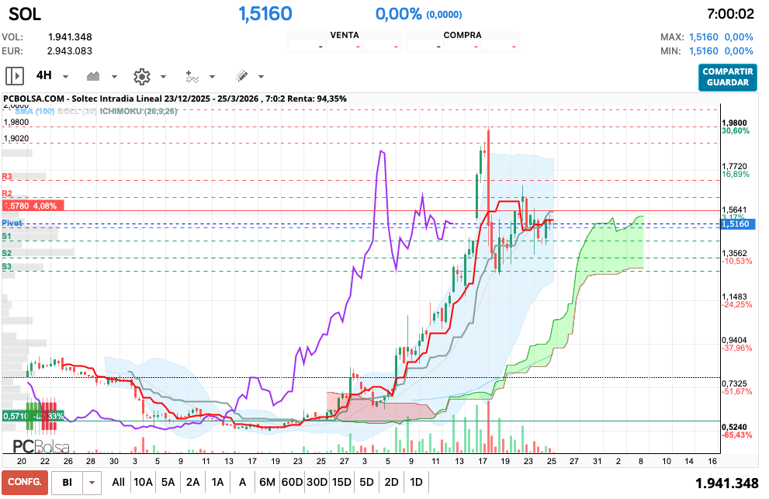Click the bottom-right volume total 1.941.348
Viewport: 769px width, 499px height.
pyautogui.click(x=727, y=483)
